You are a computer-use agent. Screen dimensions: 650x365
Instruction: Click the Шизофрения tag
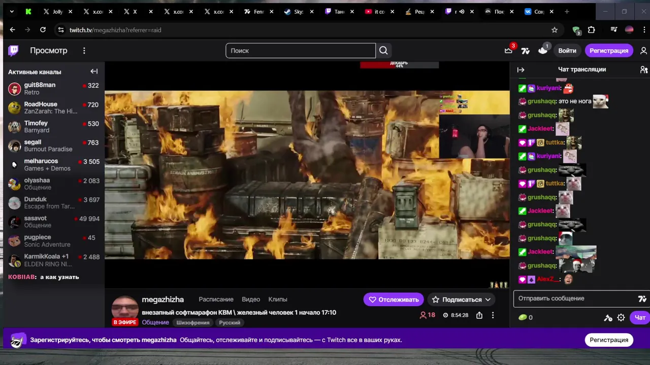(x=193, y=322)
